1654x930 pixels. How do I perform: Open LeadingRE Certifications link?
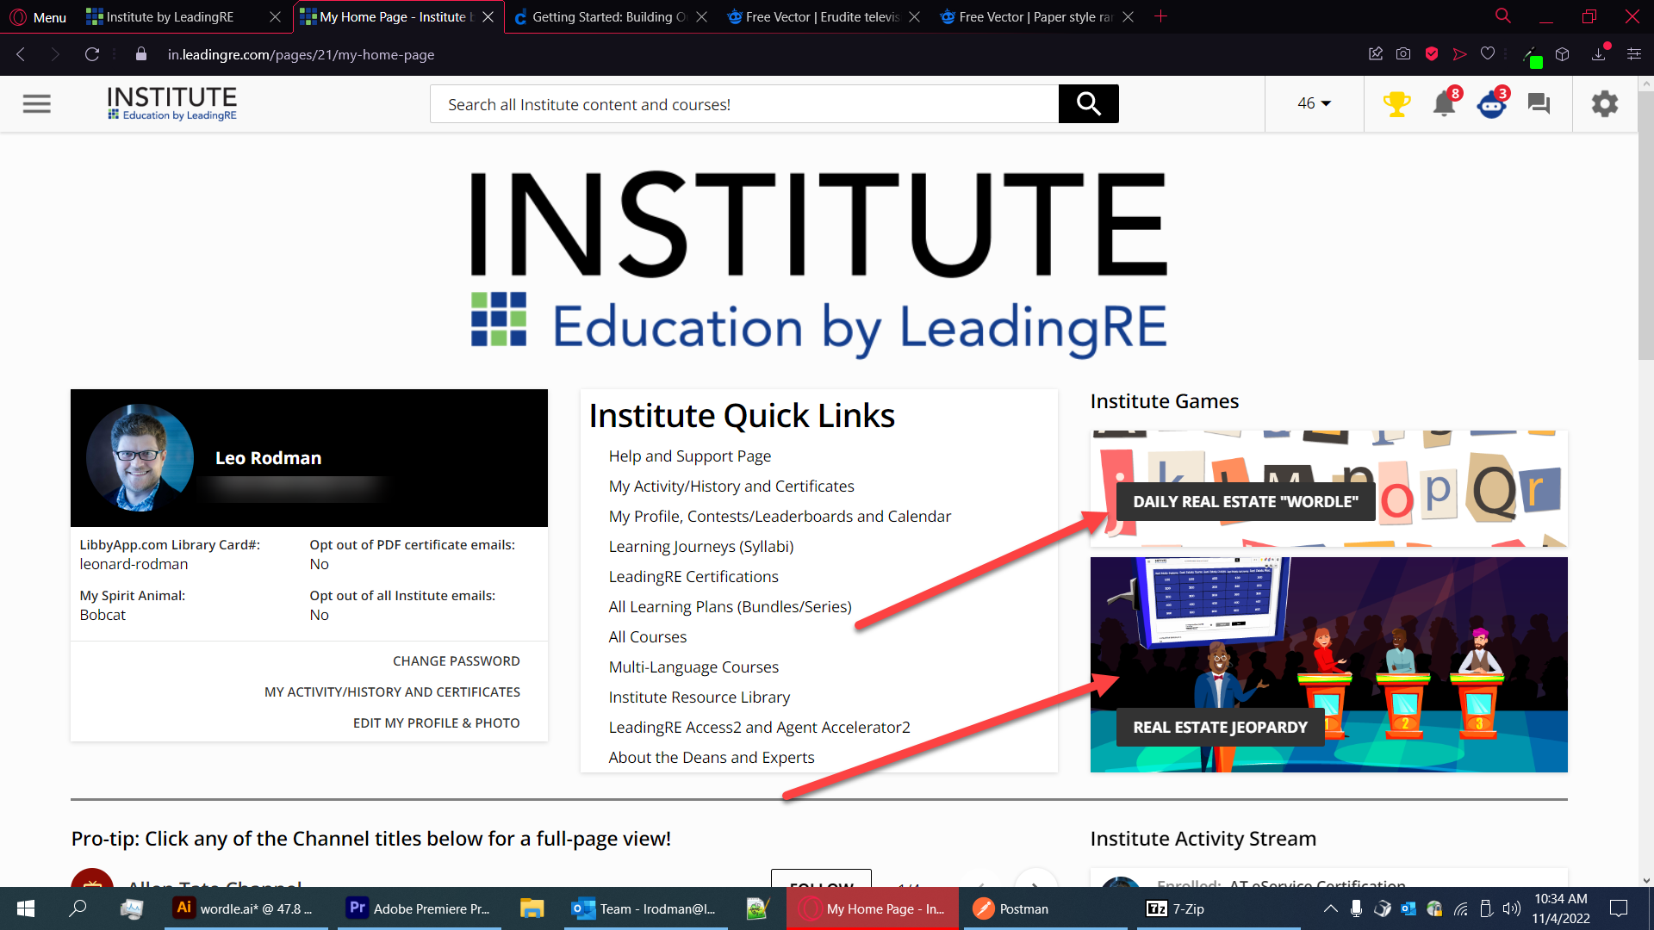pos(693,577)
